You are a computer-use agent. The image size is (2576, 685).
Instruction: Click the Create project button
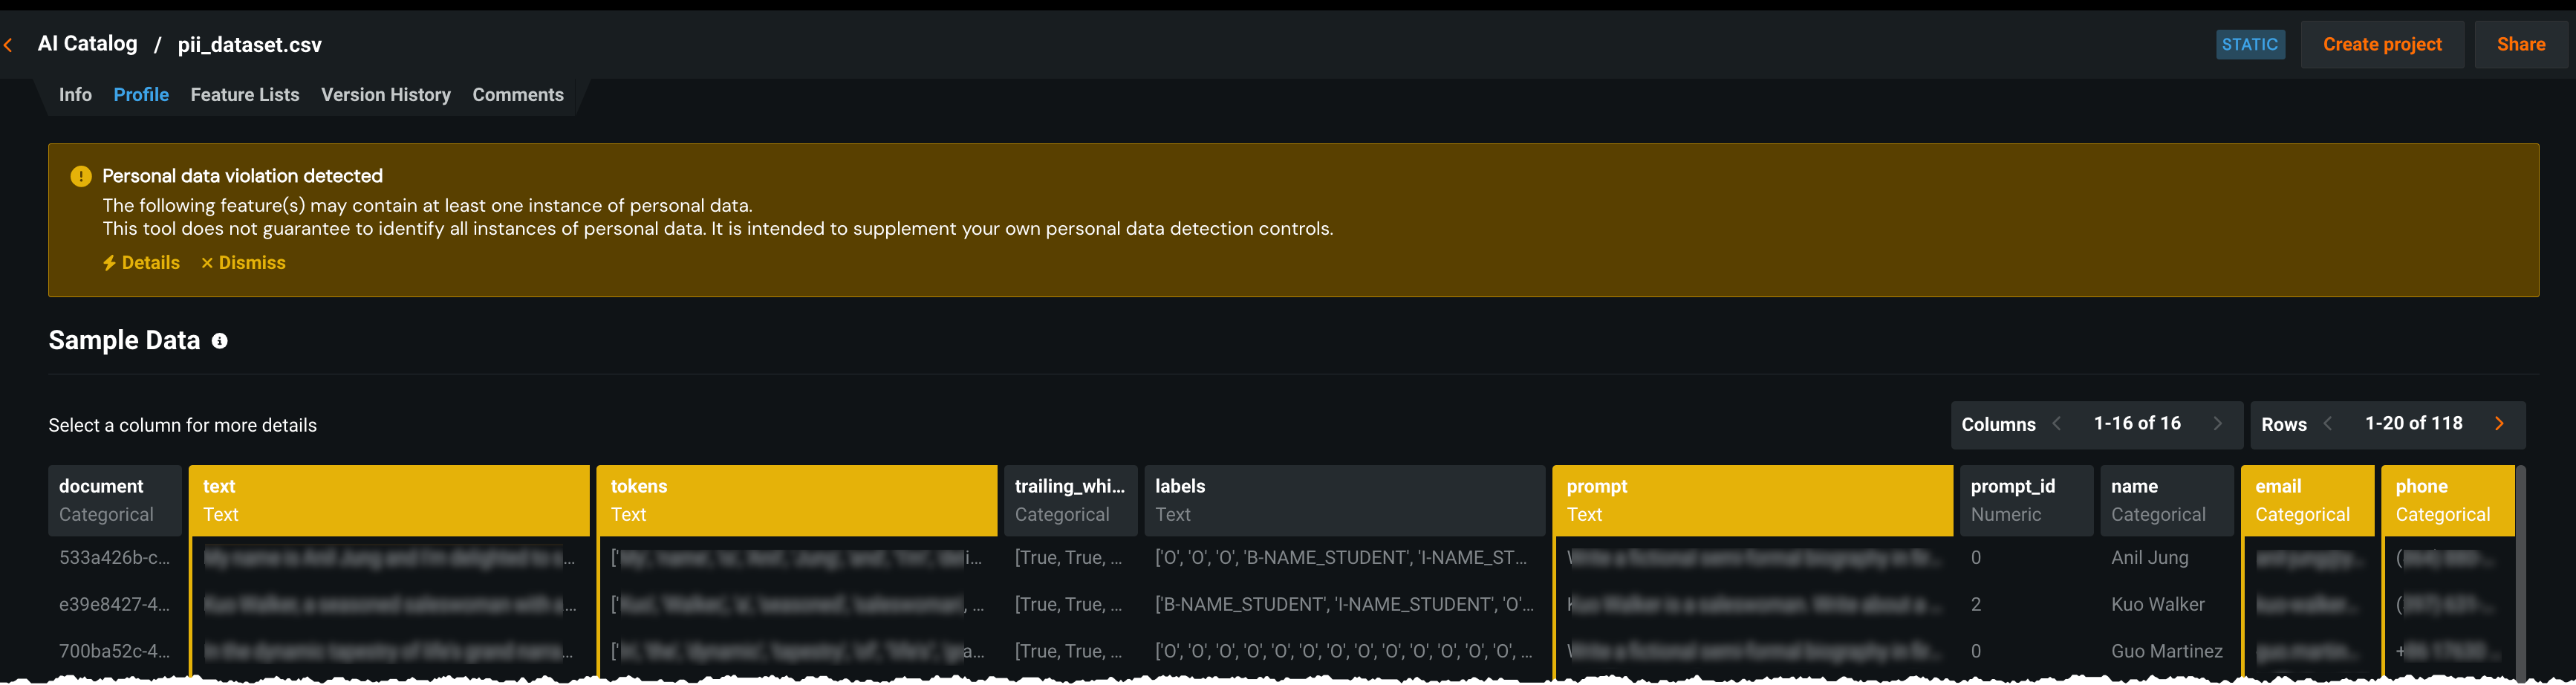(2382, 45)
